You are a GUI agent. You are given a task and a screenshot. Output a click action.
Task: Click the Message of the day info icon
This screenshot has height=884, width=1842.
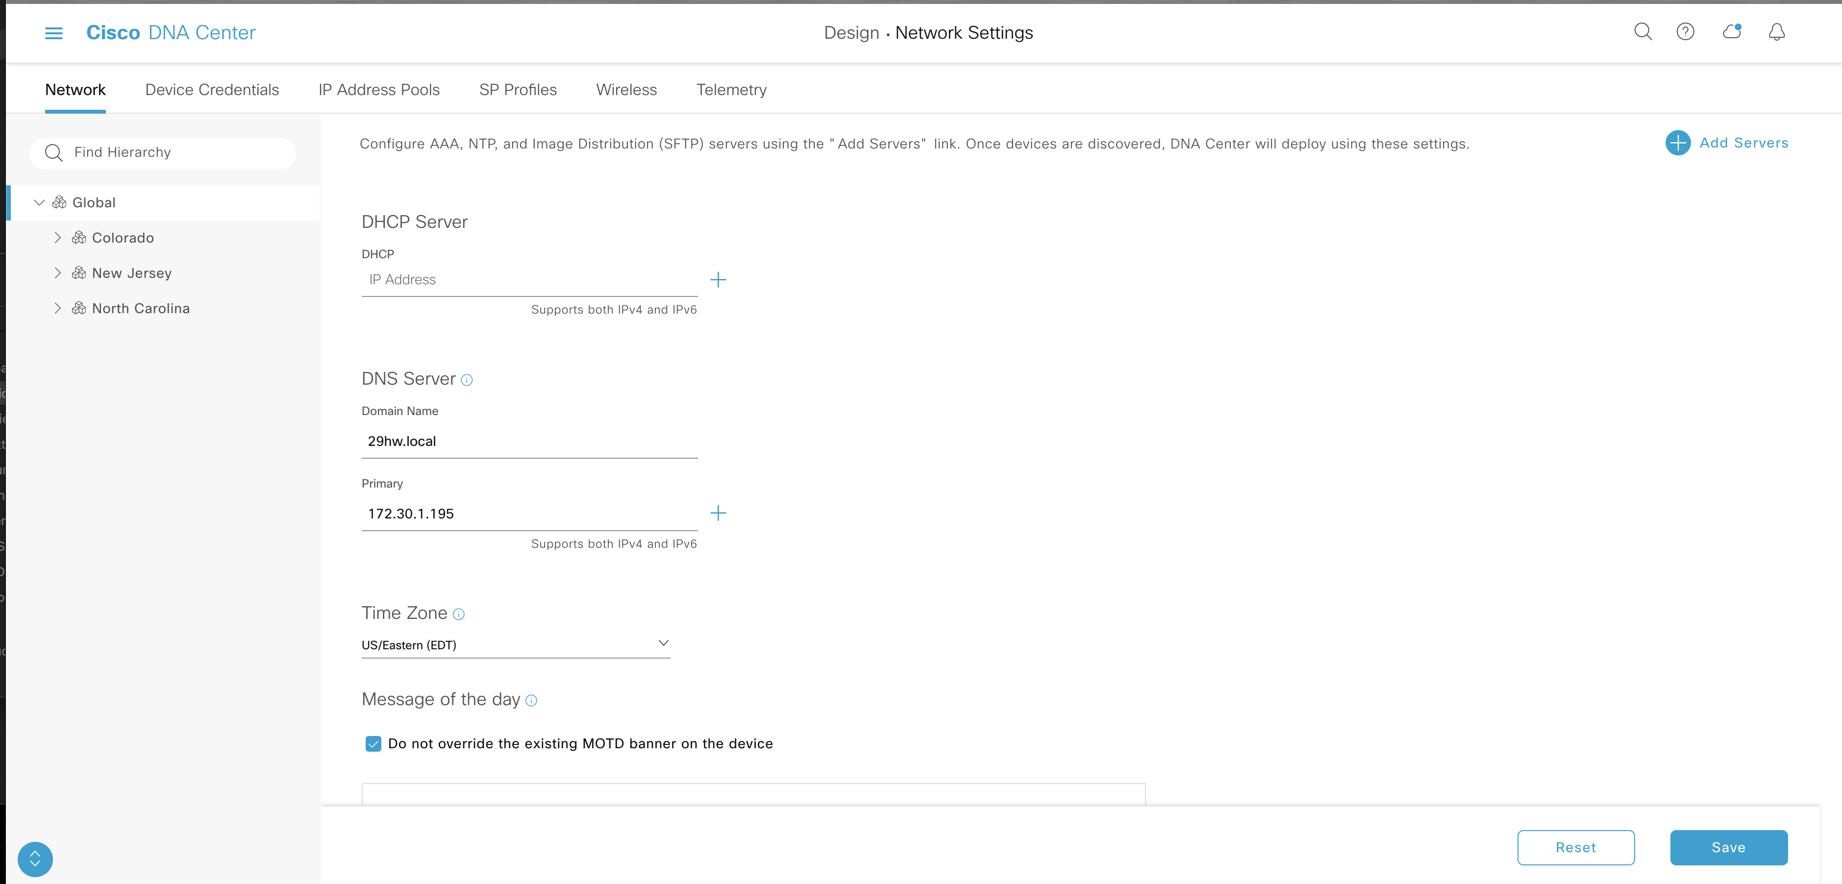(531, 700)
